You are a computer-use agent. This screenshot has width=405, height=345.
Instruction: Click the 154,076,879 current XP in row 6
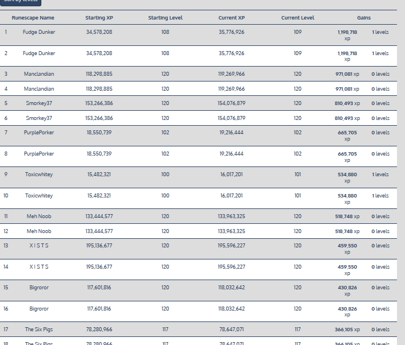(x=232, y=118)
